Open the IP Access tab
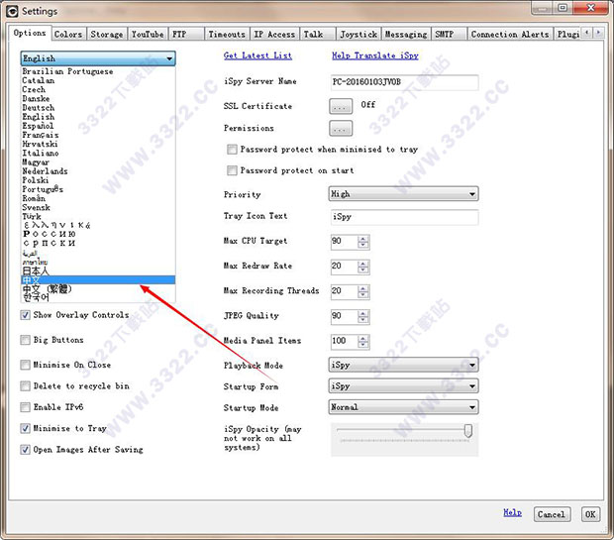 click(274, 35)
